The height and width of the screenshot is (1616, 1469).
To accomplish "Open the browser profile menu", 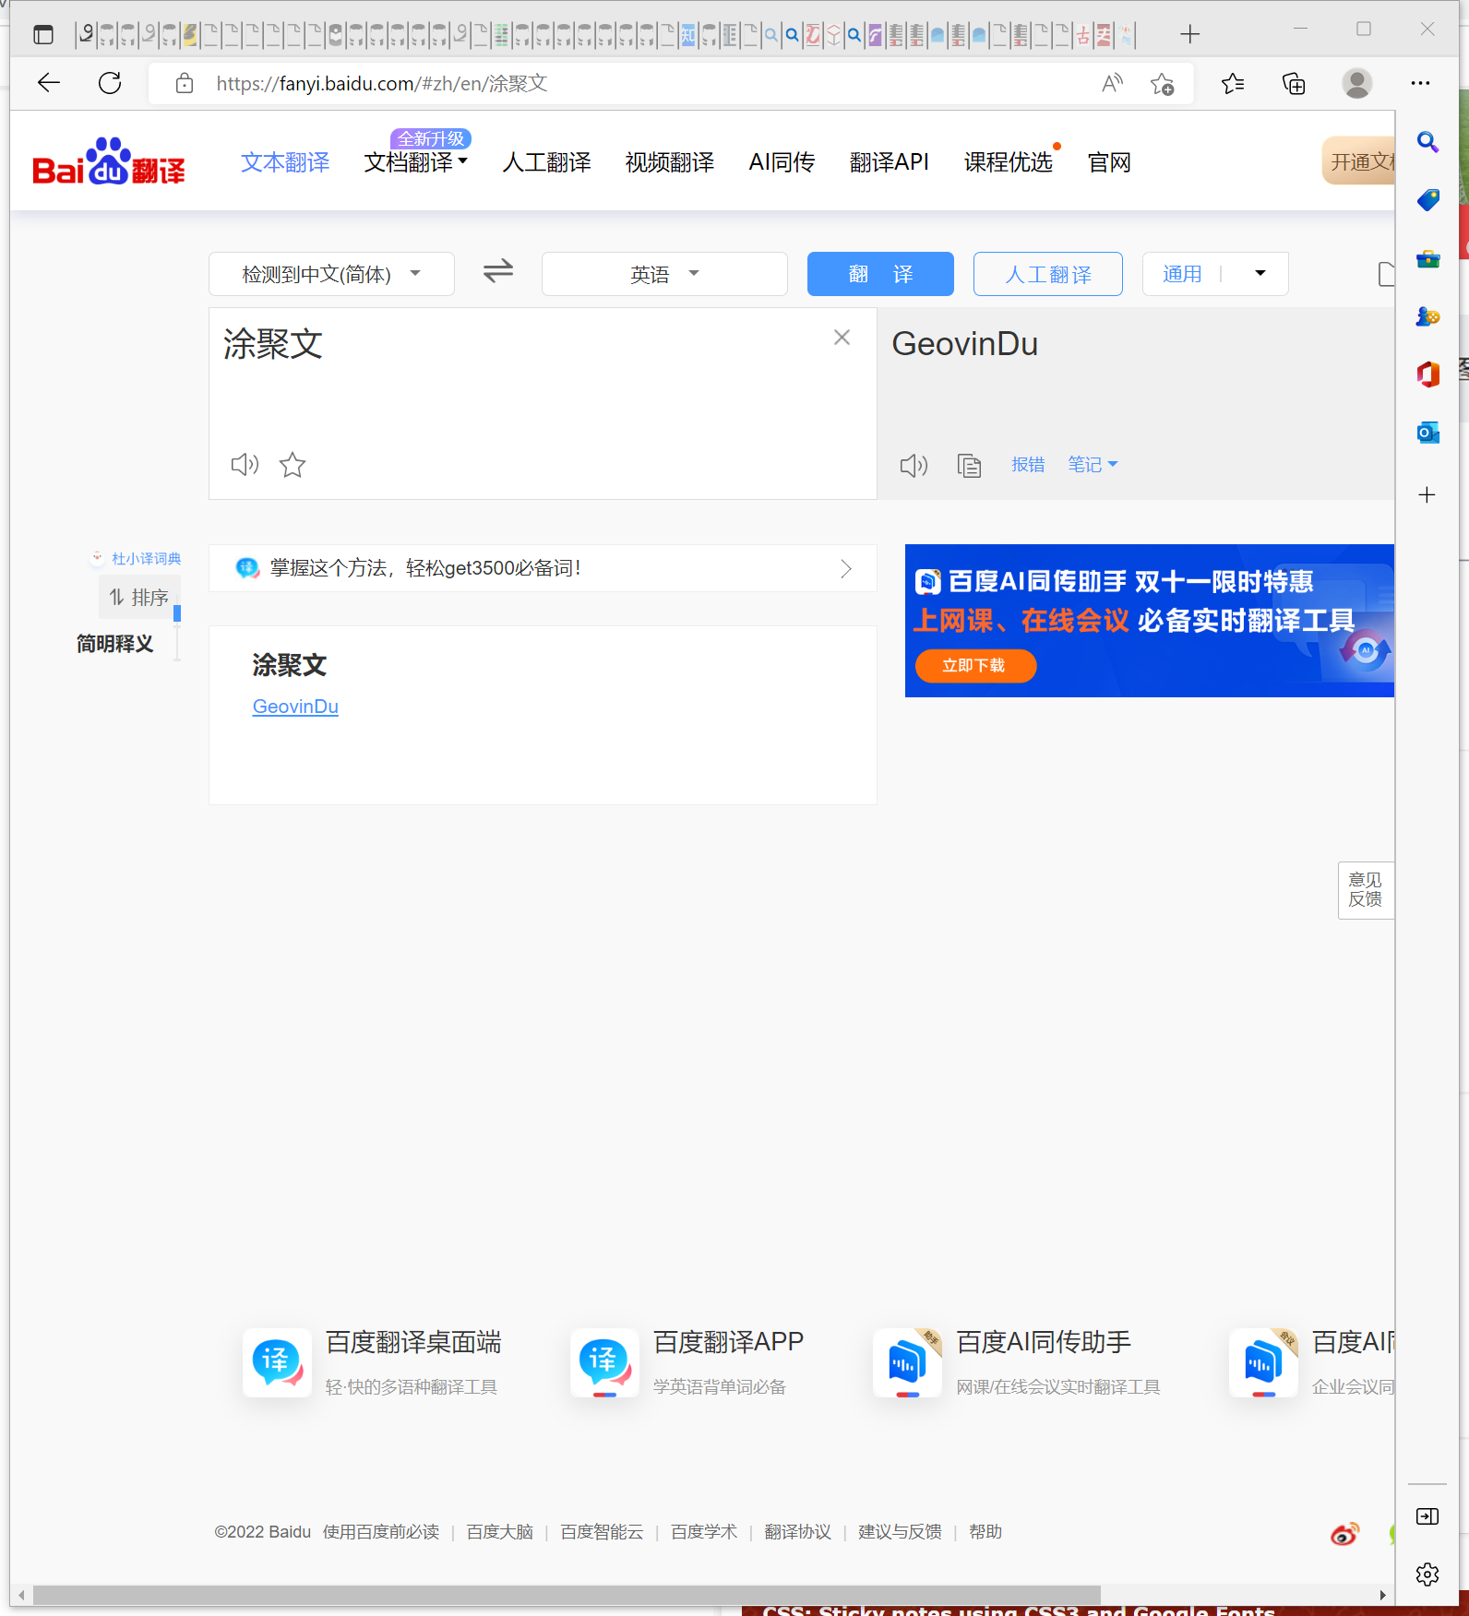I will pyautogui.click(x=1356, y=83).
